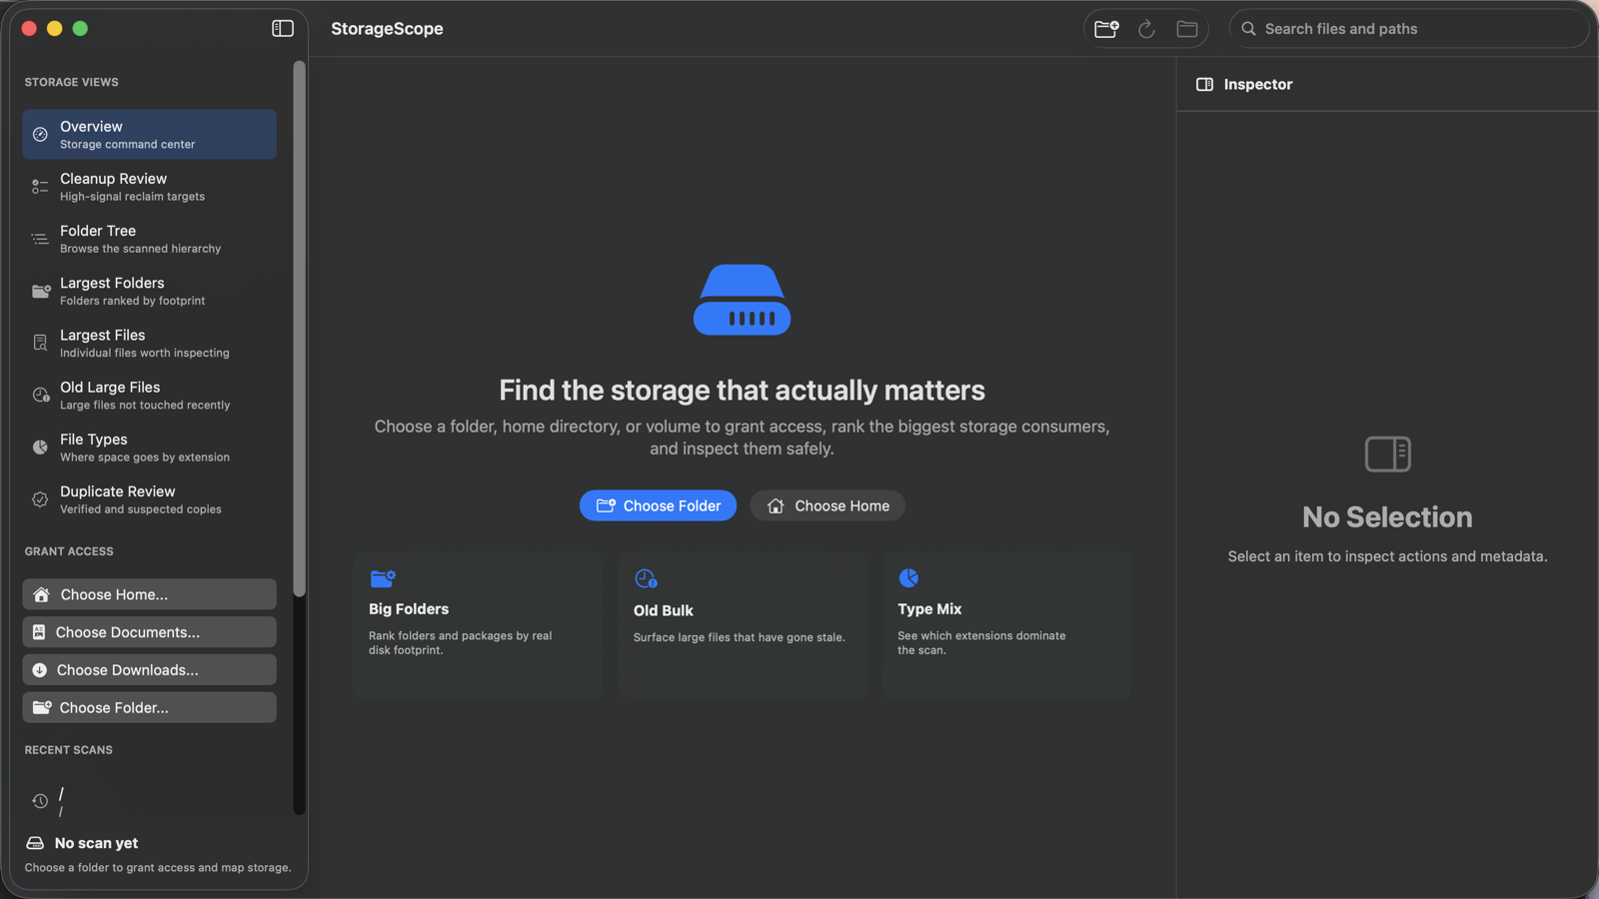Click Choose Documents... button
The height and width of the screenshot is (899, 1599).
click(150, 632)
